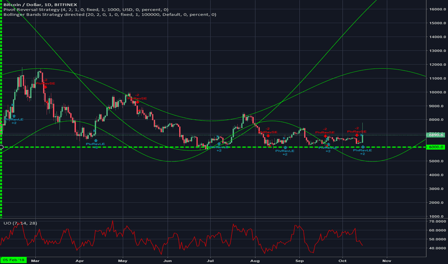This screenshot has height=264, width=448.
Task: Select the dashed green horizontal line at 6000
Action: click(x=214, y=147)
